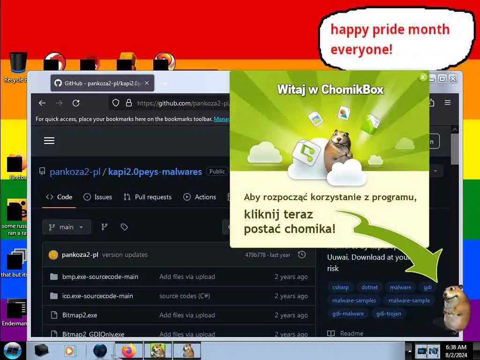This screenshot has width=480, height=360.
Task: Open the bmp.exe-sourcecode-main folder
Action: 100,277
